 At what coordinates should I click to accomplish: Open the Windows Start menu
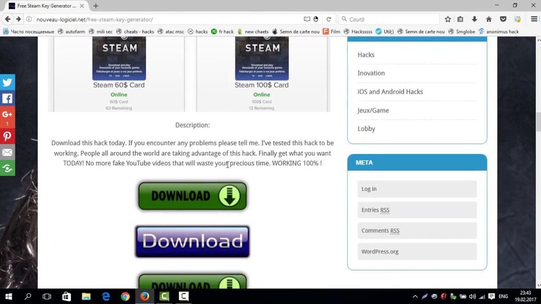click(8, 296)
